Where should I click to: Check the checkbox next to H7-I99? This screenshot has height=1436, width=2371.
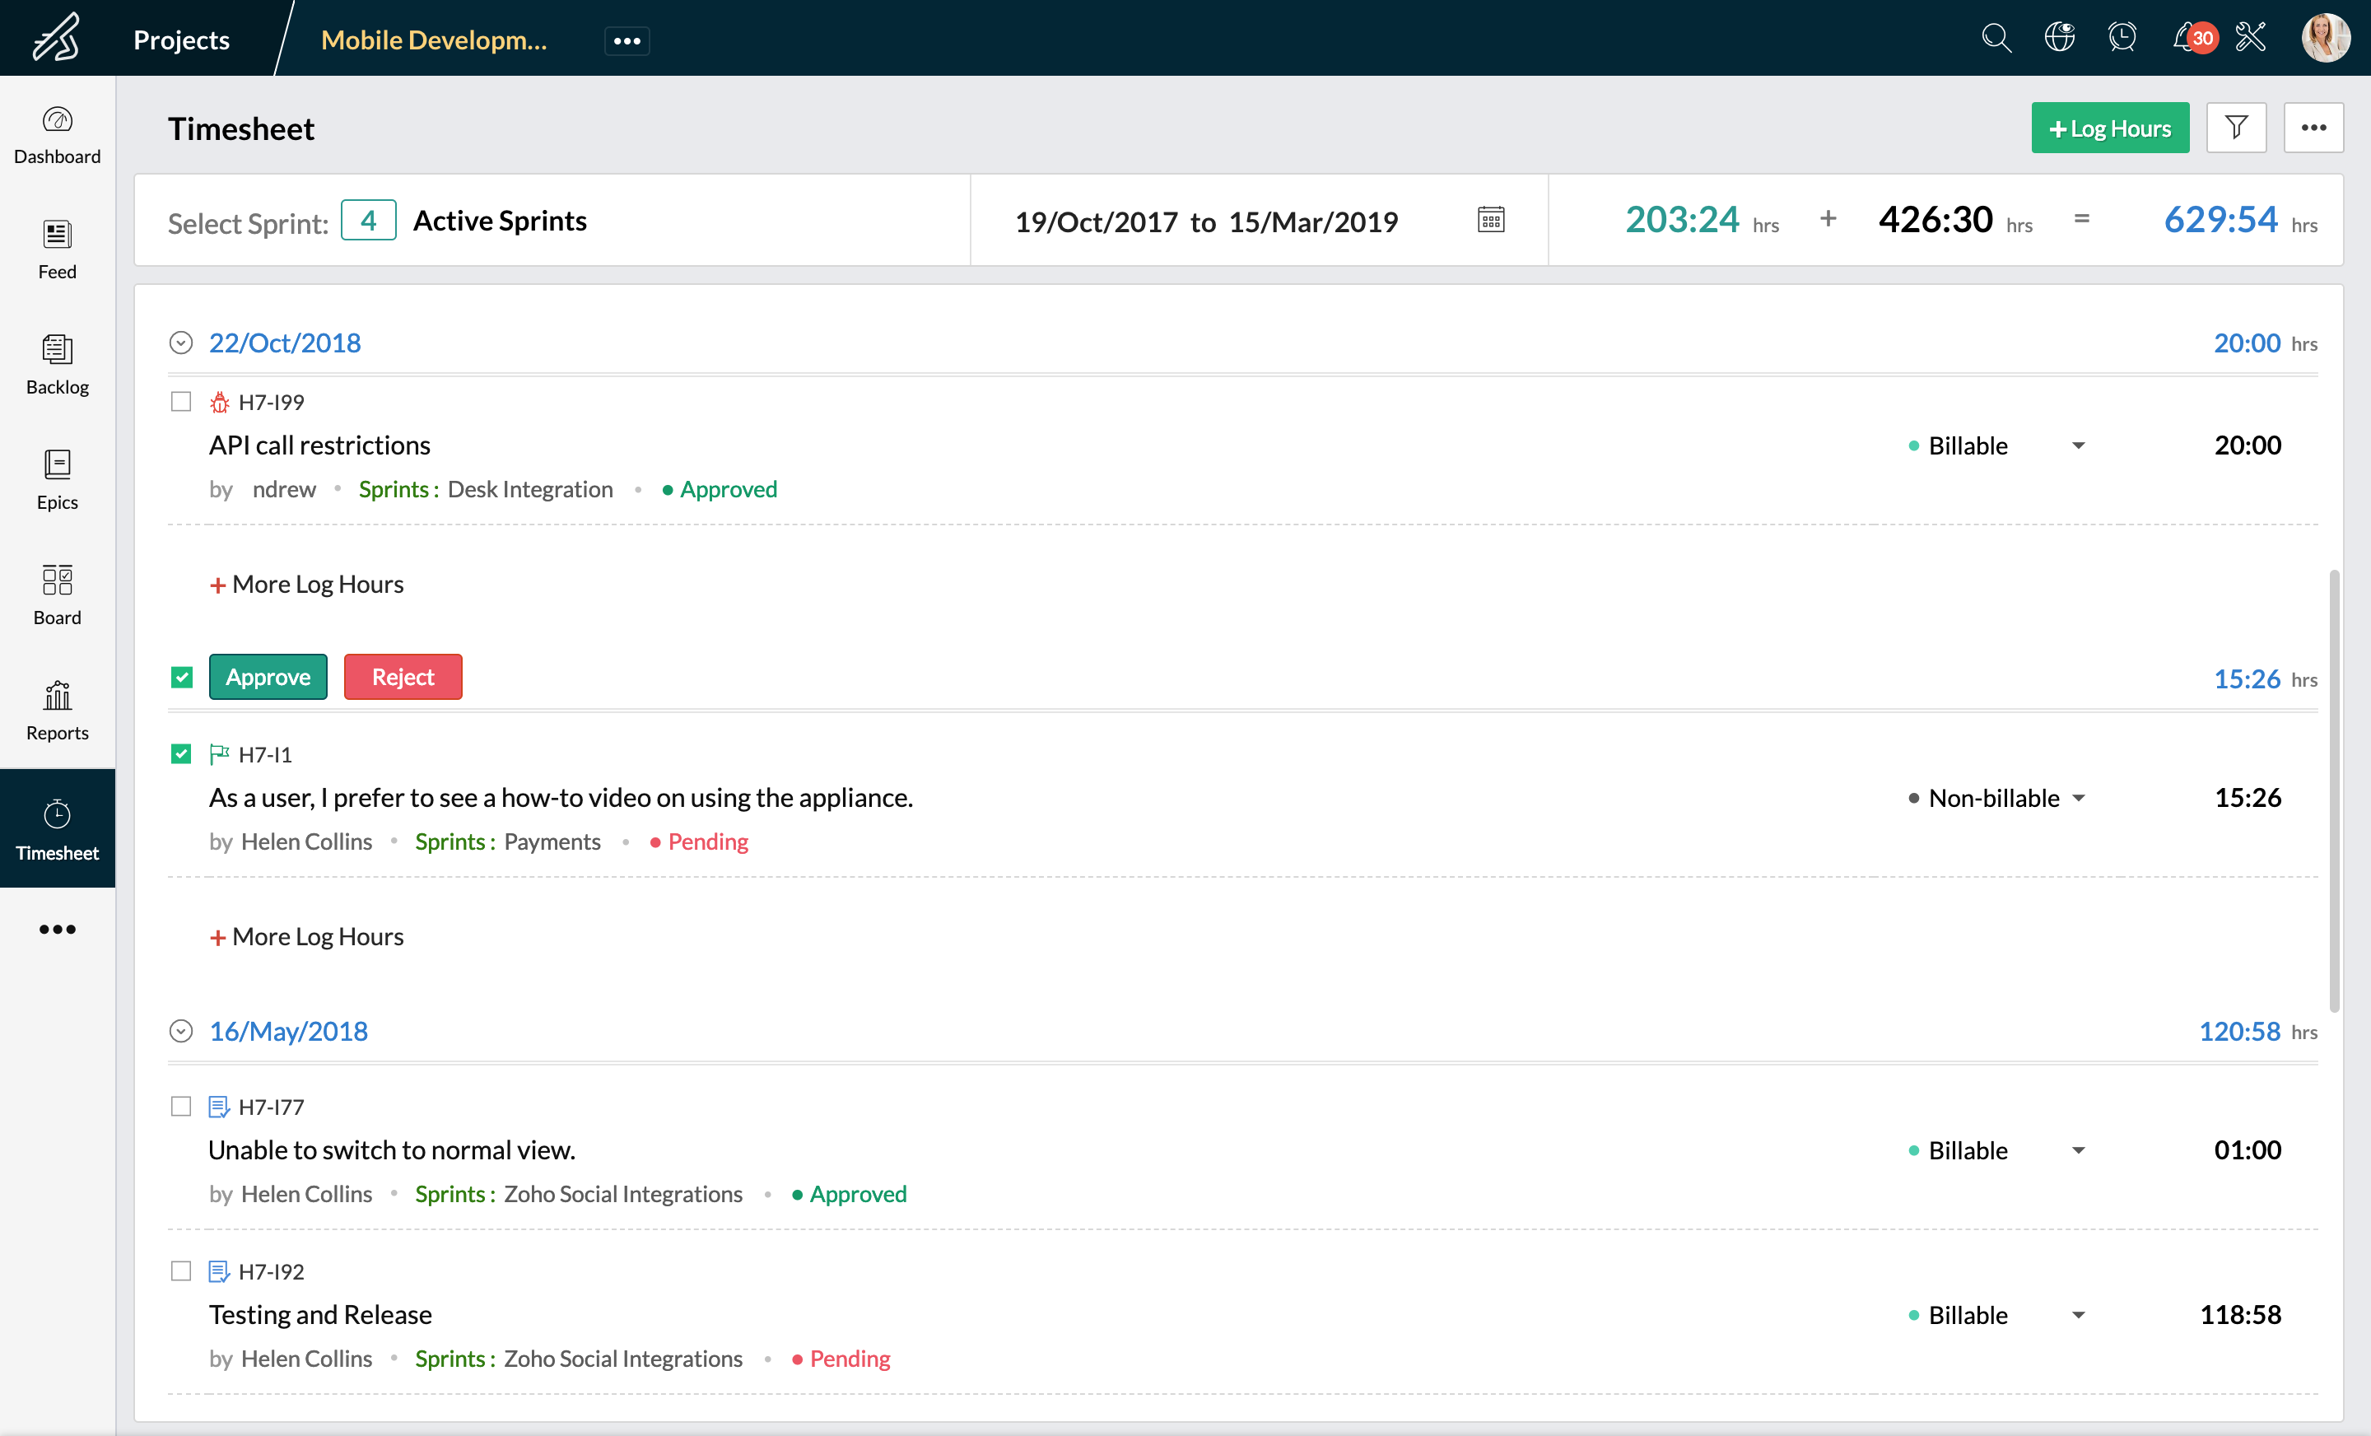pyautogui.click(x=181, y=401)
